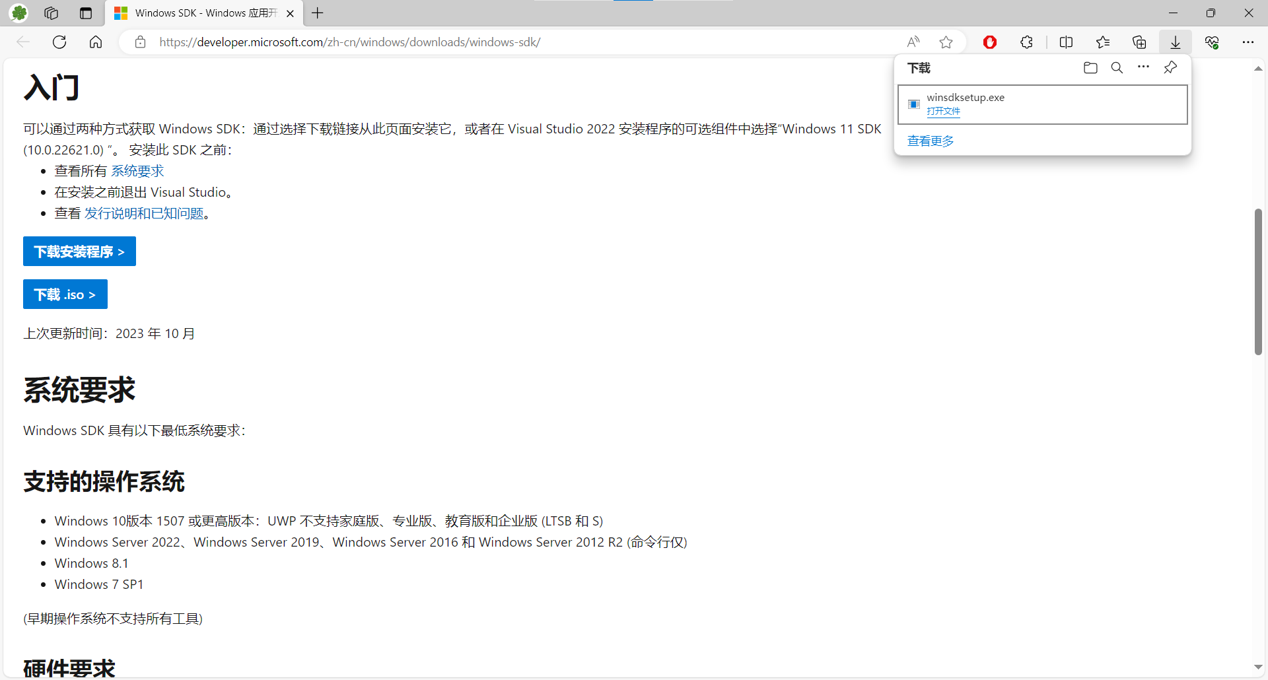1268x680 pixels.
Task: Click the winsdksetup.exe file icon
Action: 914,104
